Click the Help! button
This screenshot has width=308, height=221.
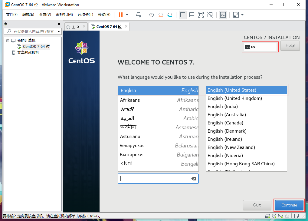[x=290, y=46]
